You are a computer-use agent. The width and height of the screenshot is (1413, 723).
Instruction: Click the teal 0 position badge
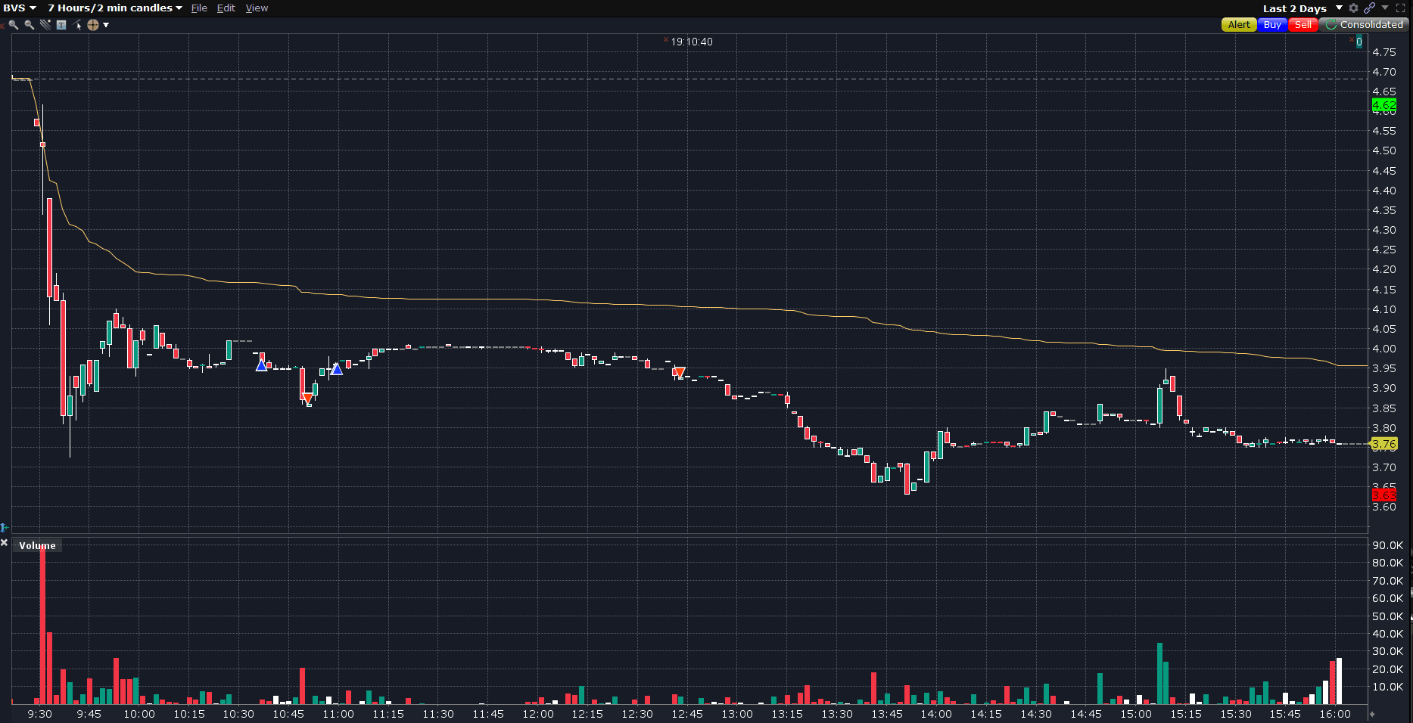coord(1359,42)
